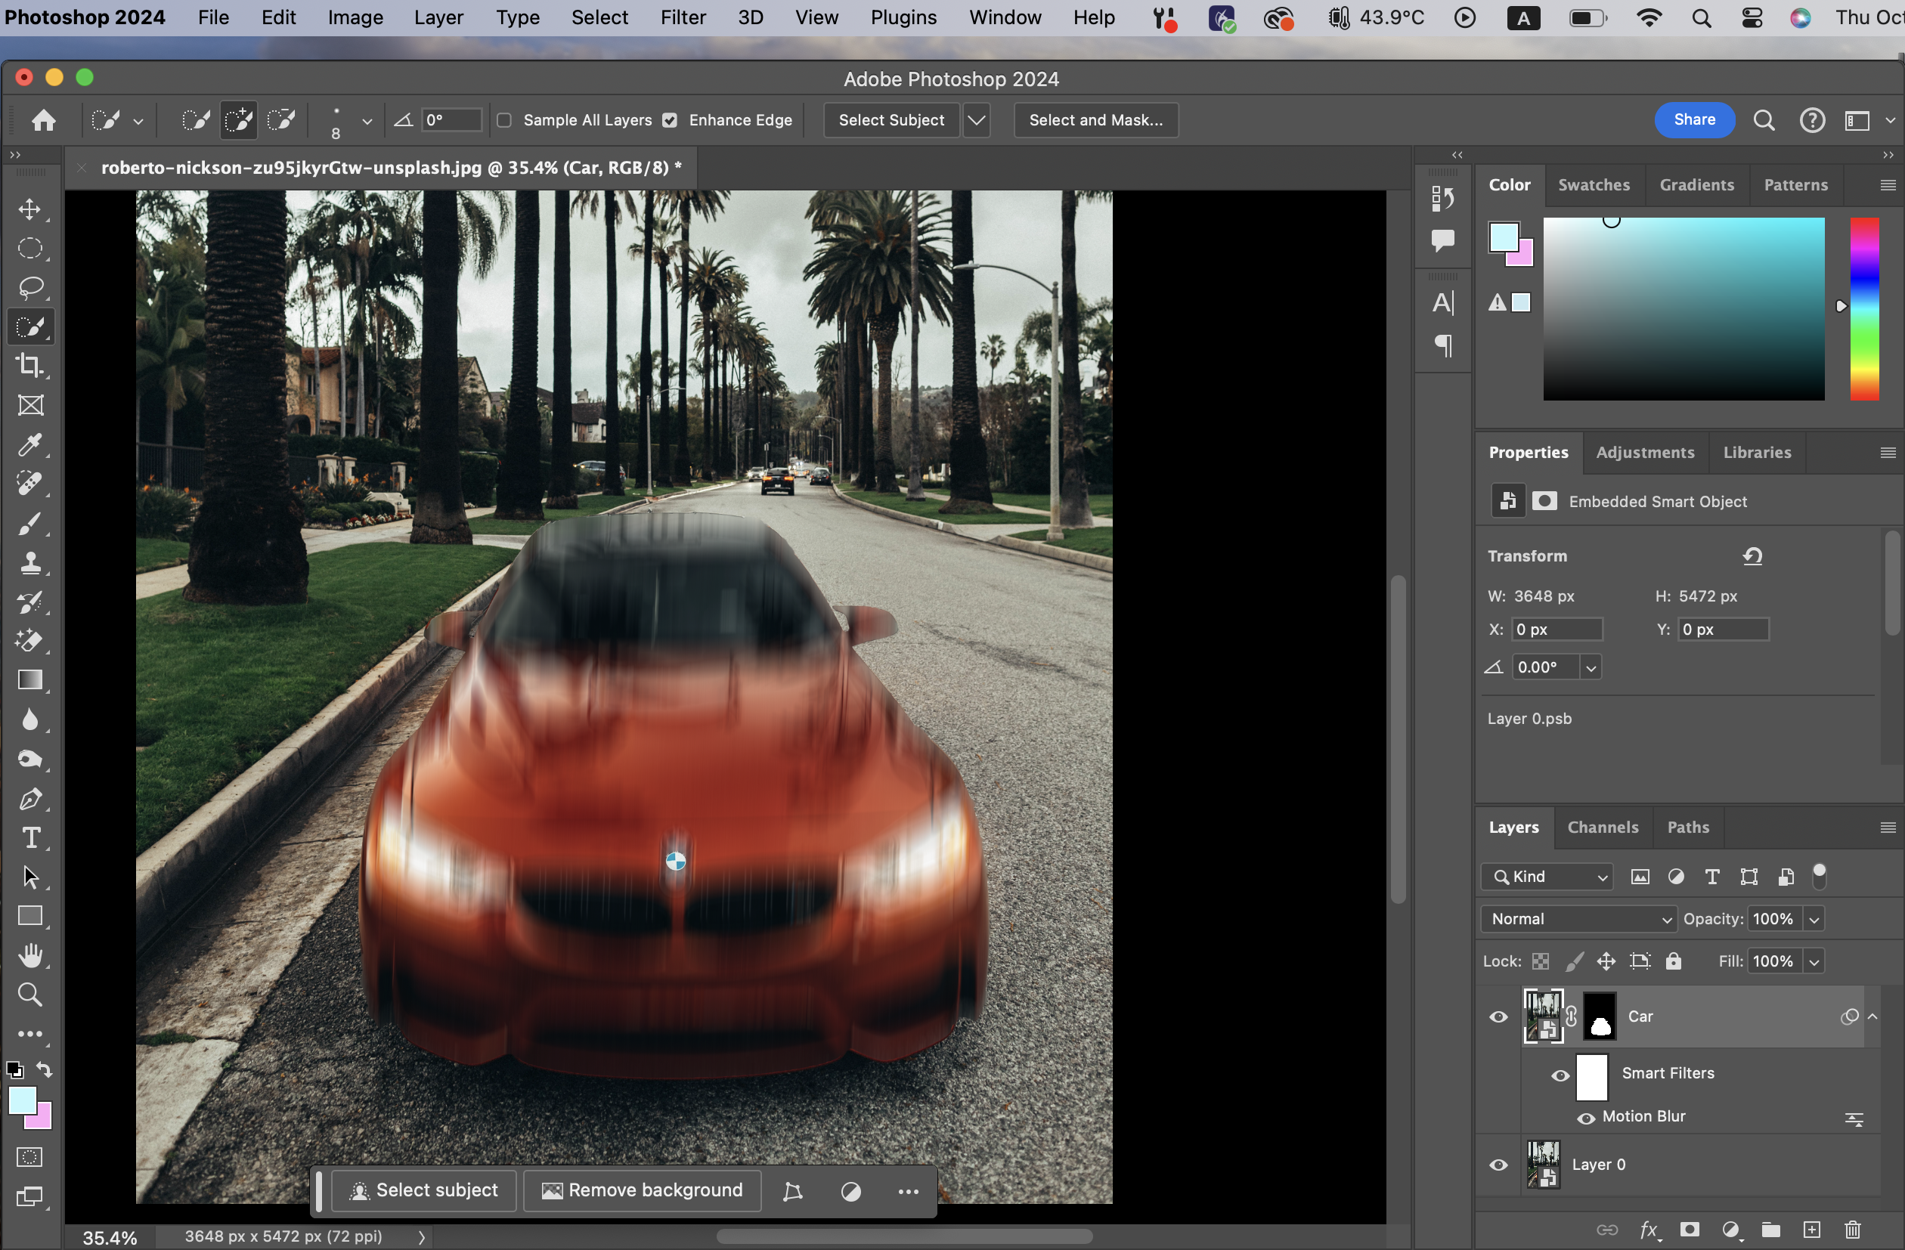
Task: Open the layer Kind filter dropdown
Action: coord(1547,876)
